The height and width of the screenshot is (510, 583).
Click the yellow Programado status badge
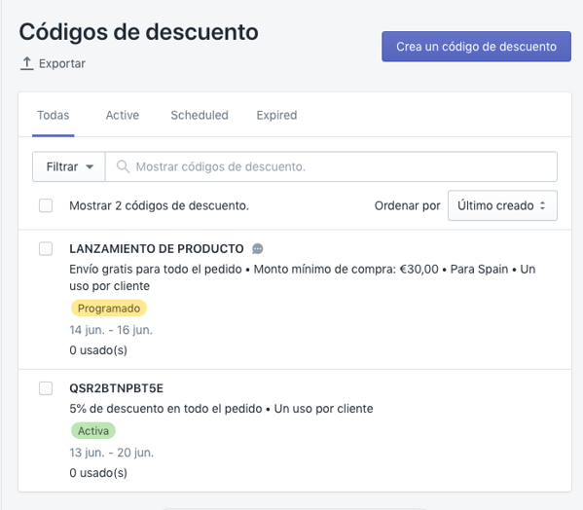[109, 309]
